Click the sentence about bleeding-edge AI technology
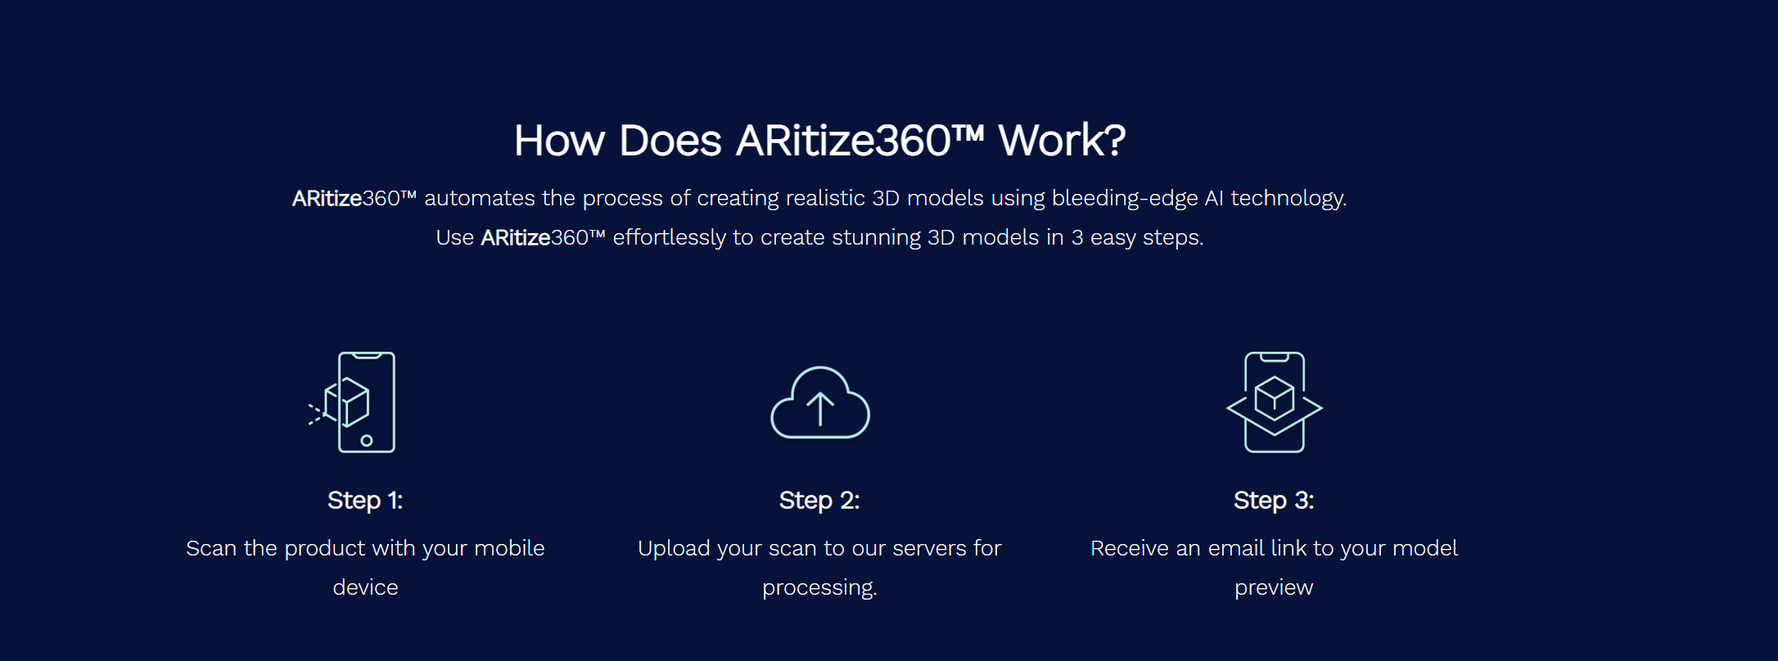The image size is (1778, 661). point(819,198)
